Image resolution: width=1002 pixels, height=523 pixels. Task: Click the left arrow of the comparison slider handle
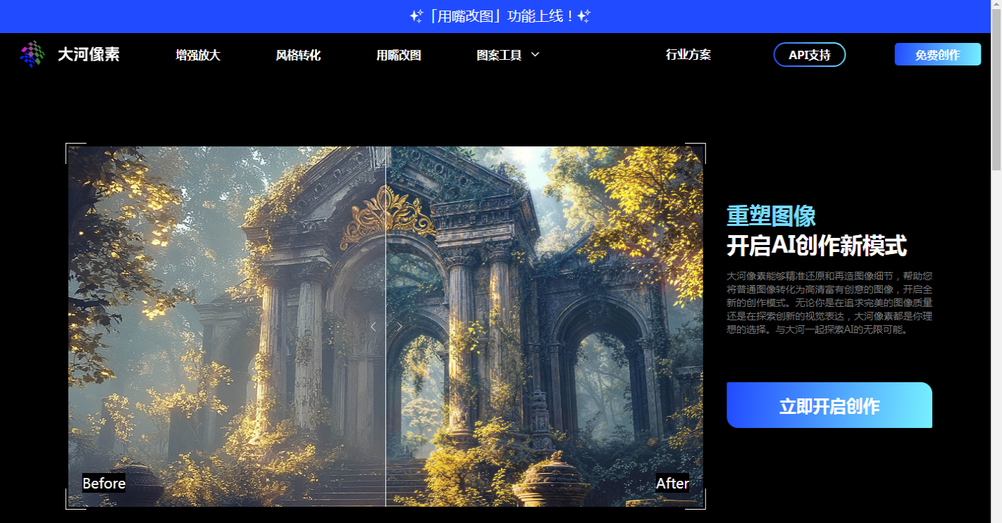(x=374, y=327)
